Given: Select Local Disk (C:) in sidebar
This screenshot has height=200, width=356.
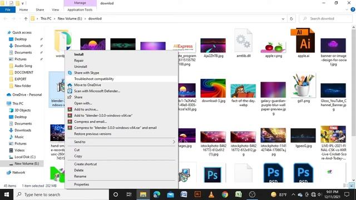Looking at the screenshot, I should [x=25, y=157].
